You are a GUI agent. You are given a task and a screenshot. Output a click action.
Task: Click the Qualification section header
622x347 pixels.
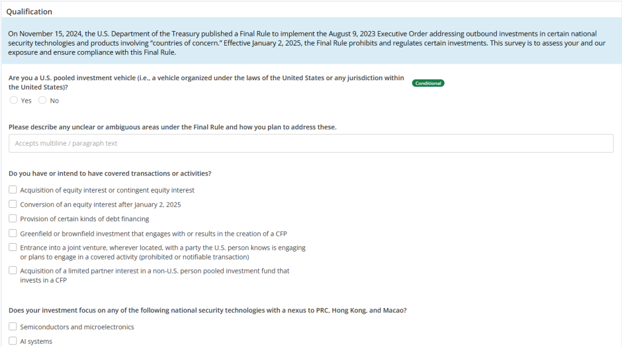point(29,12)
